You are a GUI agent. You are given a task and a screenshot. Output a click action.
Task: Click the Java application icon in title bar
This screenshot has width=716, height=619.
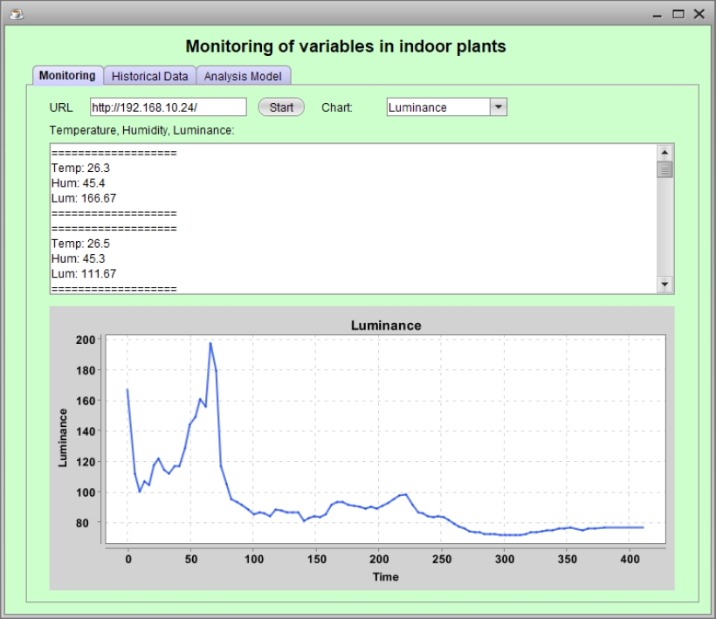click(15, 13)
